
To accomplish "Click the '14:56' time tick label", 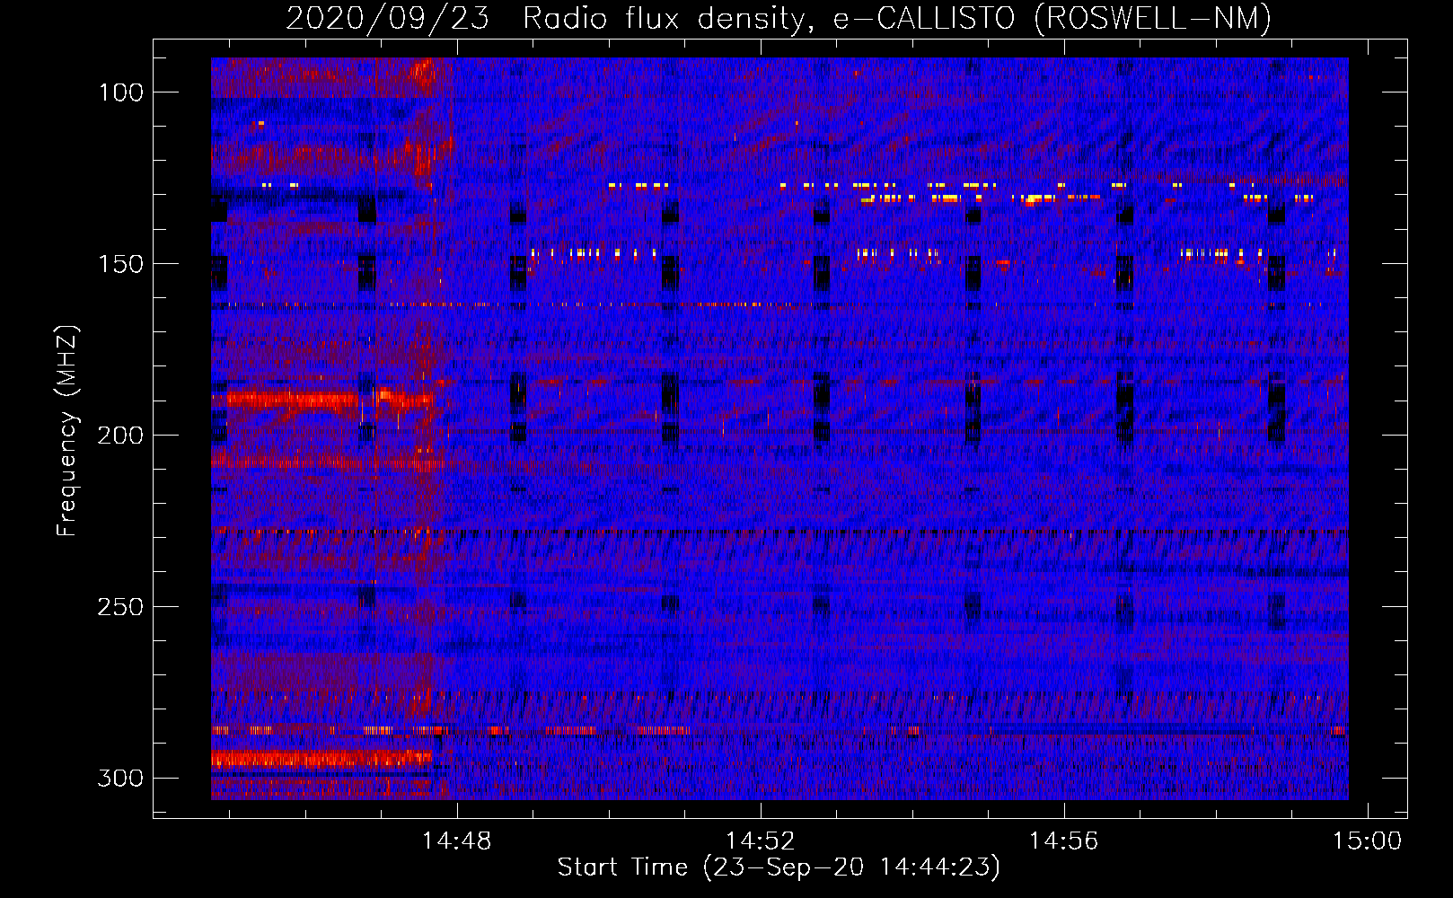I will (x=1064, y=841).
